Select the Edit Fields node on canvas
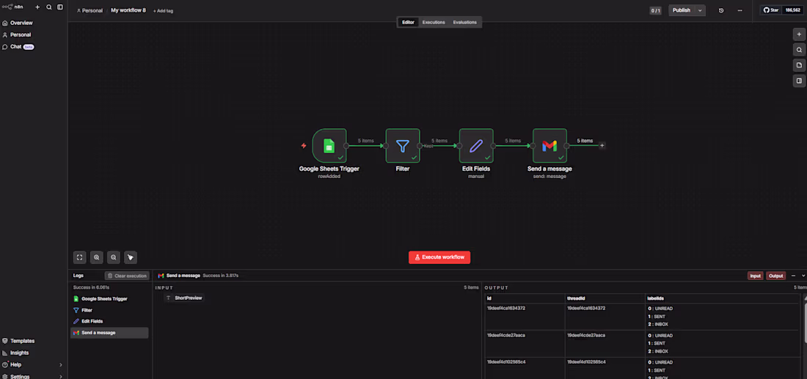Screen dimensions: 807x379 point(476,146)
